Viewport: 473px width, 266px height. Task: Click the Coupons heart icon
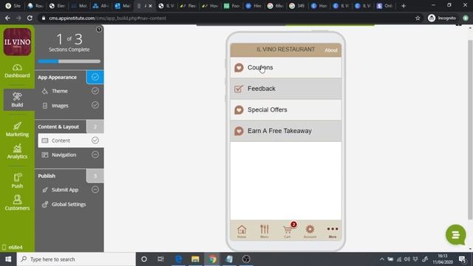239,67
